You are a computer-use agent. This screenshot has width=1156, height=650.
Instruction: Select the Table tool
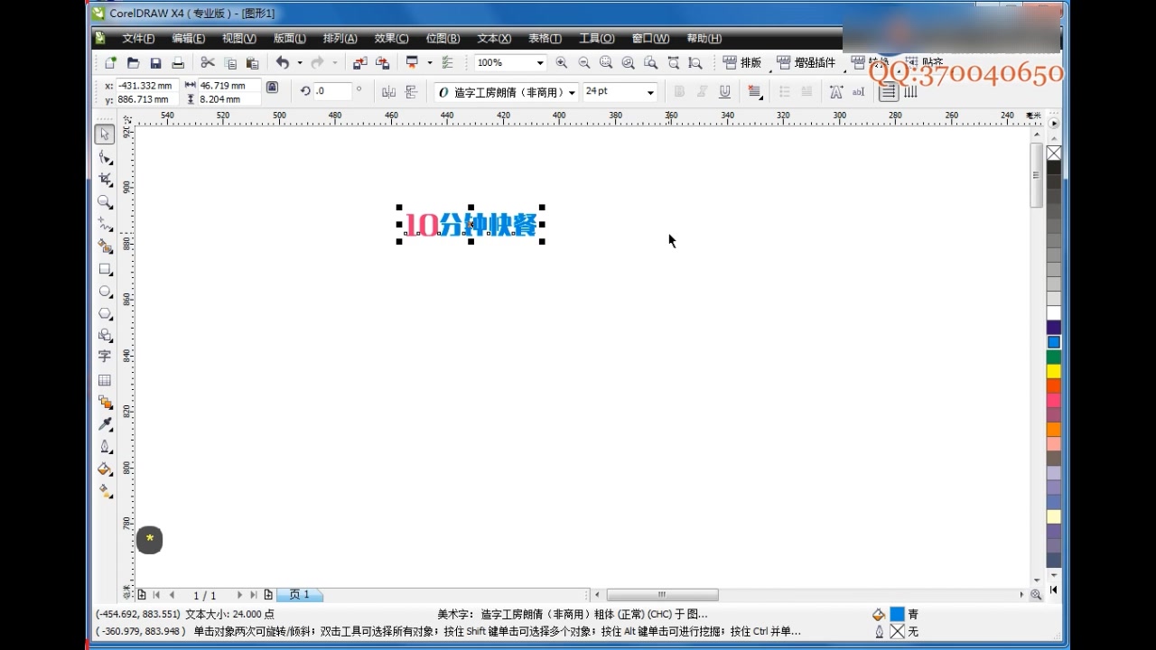105,380
